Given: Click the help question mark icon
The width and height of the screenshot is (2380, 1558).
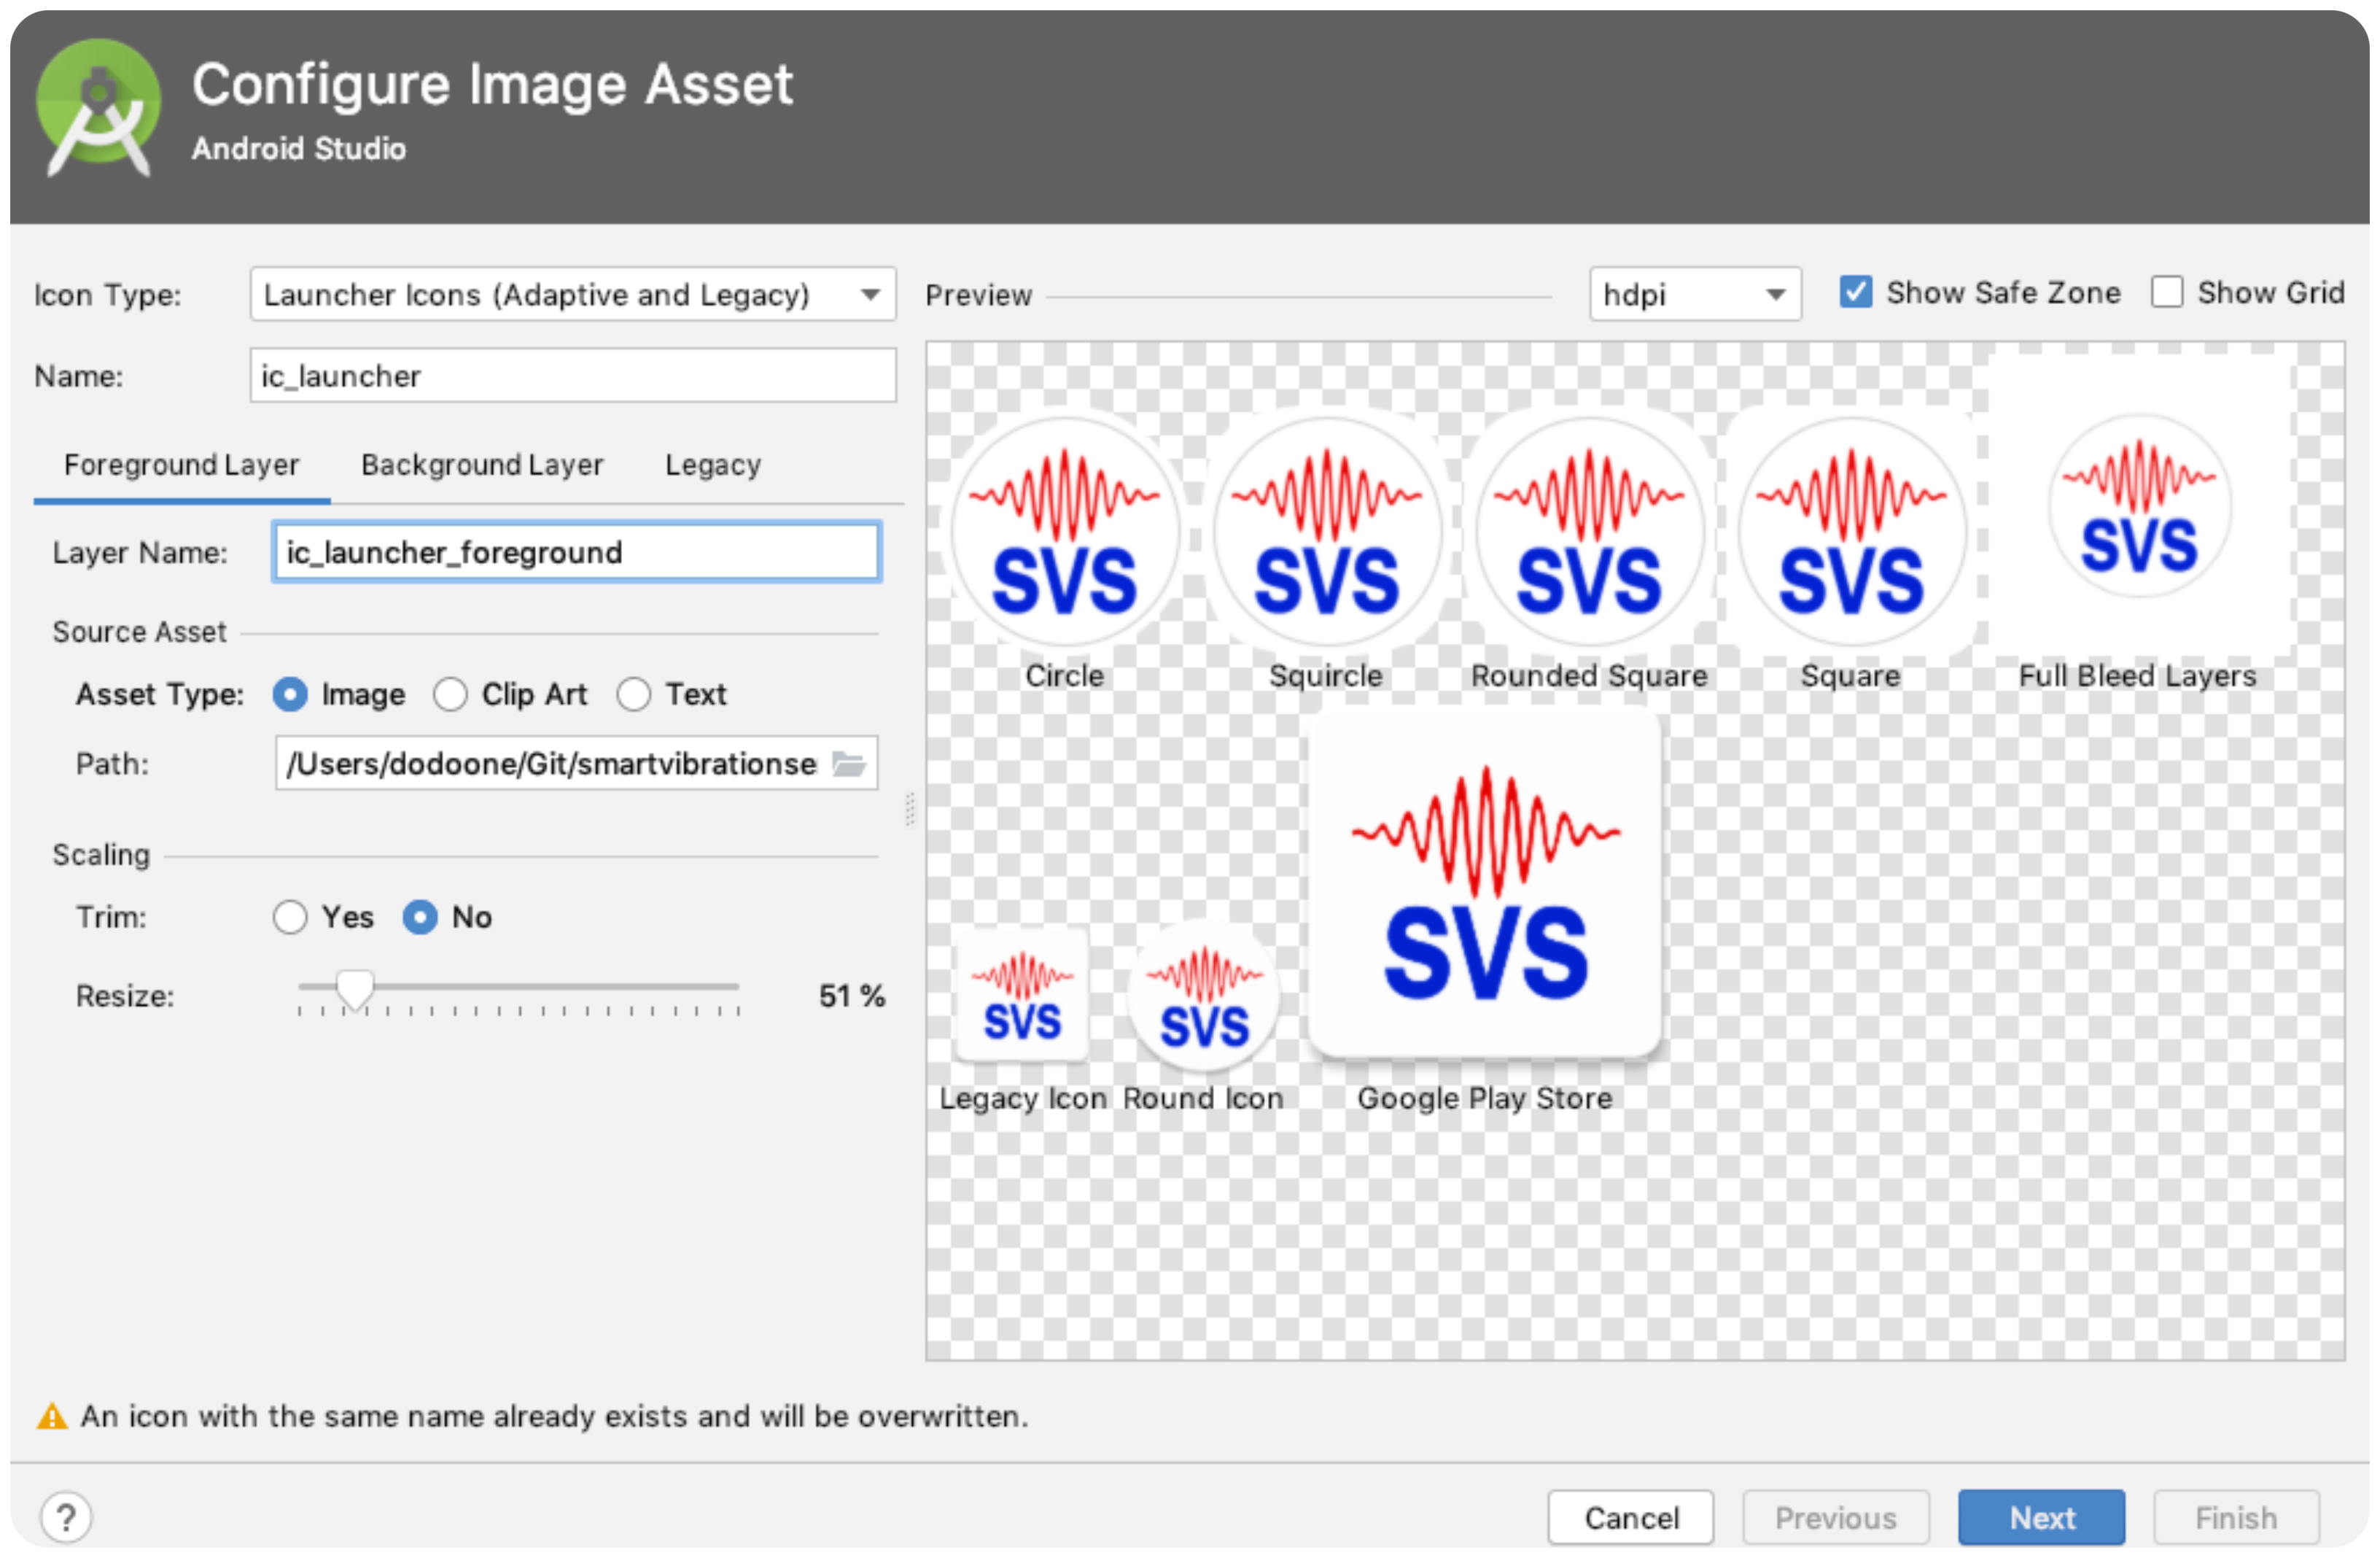Looking at the screenshot, I should (x=66, y=1517).
